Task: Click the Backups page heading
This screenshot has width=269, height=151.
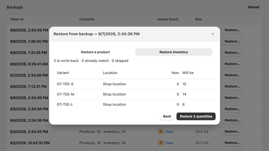Action: point(15,7)
